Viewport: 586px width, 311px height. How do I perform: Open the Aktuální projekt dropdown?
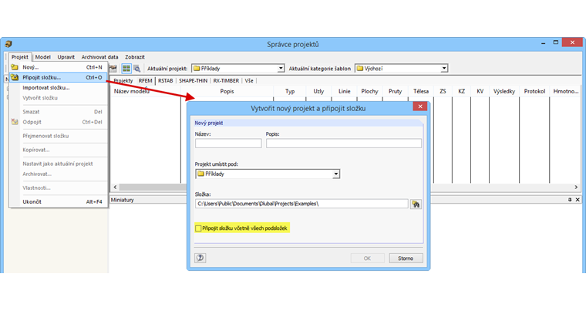pos(281,69)
